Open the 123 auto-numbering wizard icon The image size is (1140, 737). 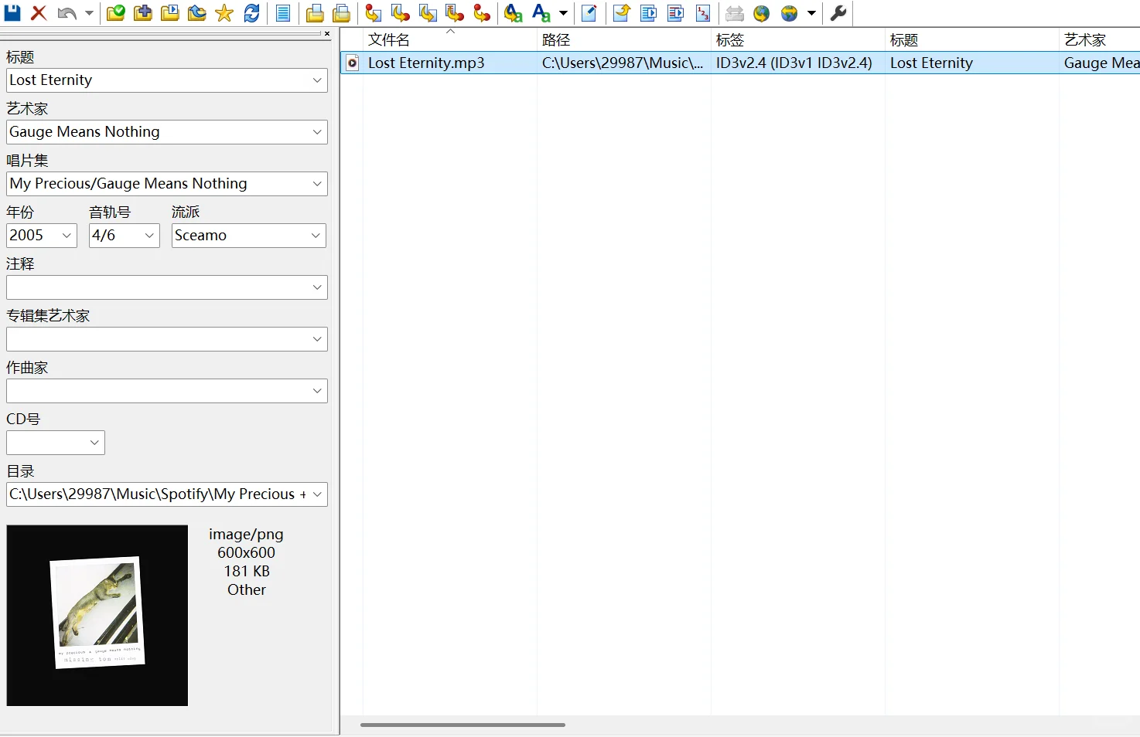703,12
